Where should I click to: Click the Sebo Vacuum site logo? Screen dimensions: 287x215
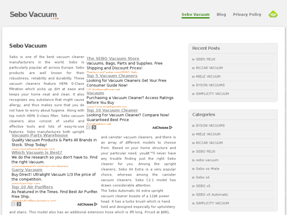[34, 15]
